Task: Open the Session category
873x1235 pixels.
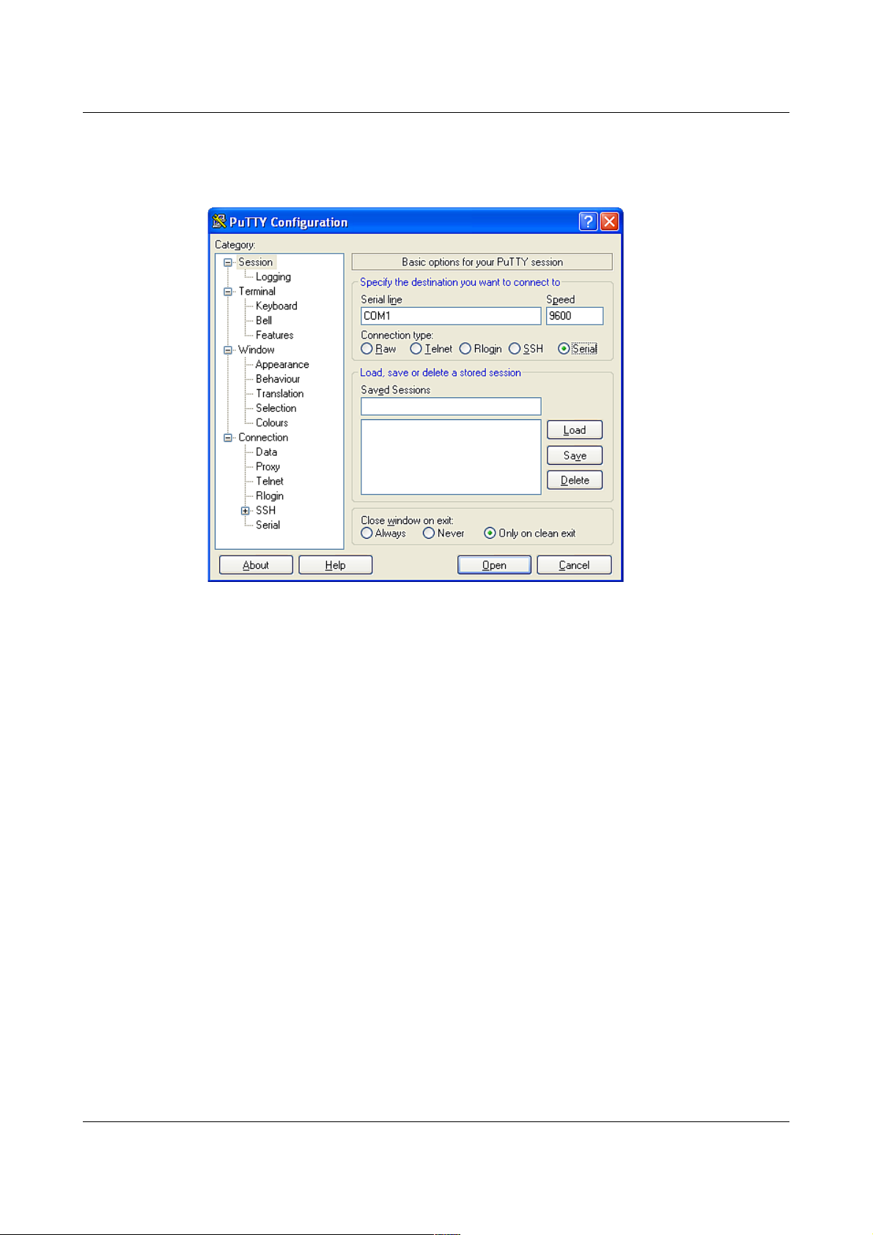Action: (256, 262)
